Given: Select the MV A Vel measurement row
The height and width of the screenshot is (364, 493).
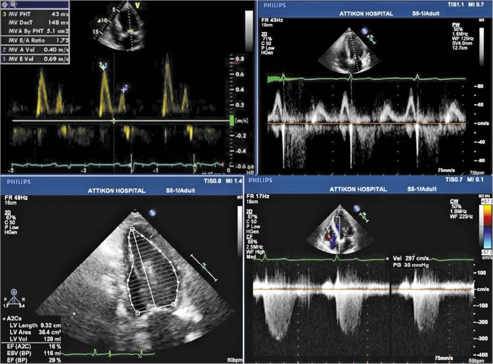Looking at the screenshot, I should [35, 50].
